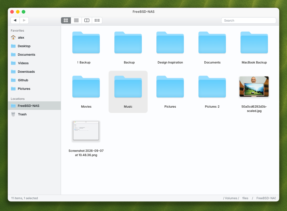Click the Locations section header

[18, 99]
